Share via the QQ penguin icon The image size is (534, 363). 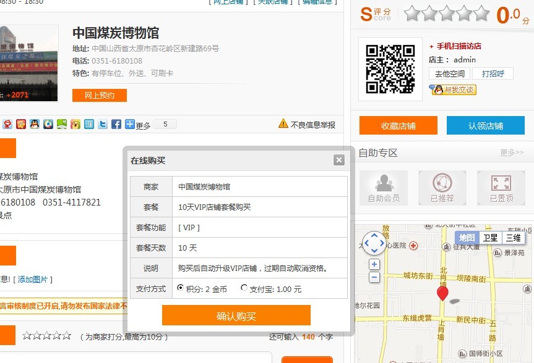[35, 124]
